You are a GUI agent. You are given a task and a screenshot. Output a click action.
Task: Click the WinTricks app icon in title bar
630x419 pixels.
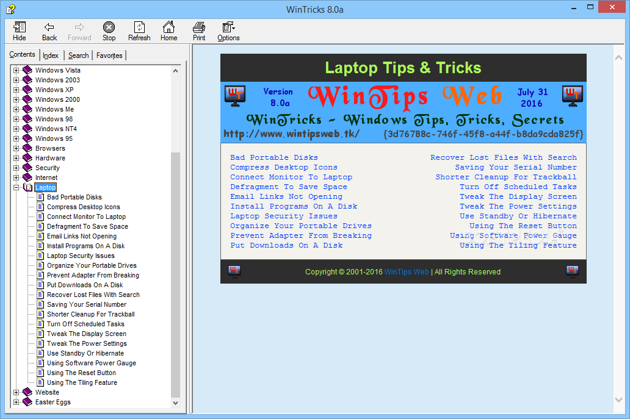[x=11, y=9]
